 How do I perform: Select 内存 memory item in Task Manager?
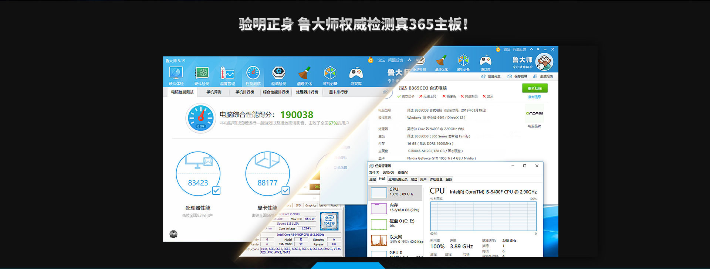click(x=396, y=208)
